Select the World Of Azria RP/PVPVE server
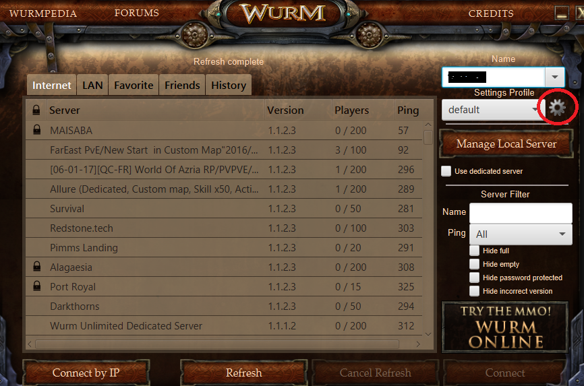The image size is (584, 386). pos(224,169)
